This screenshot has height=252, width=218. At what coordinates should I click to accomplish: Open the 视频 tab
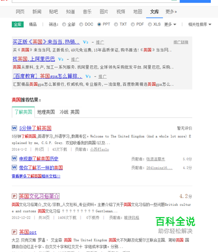121,12
